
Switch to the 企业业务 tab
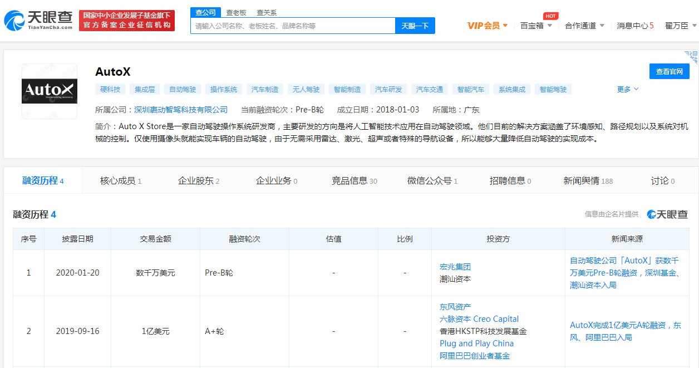(277, 180)
